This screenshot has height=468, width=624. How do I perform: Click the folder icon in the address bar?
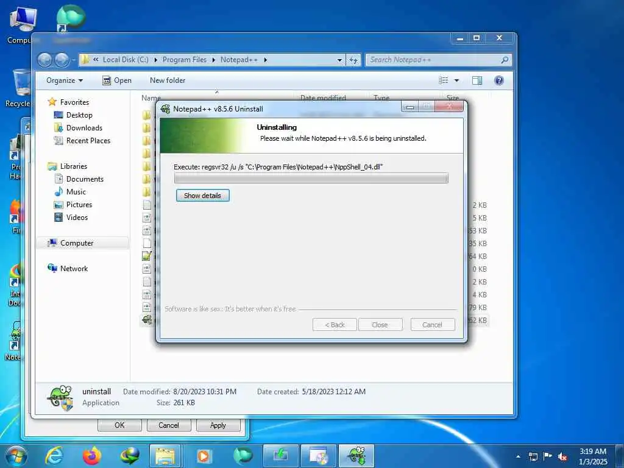point(85,60)
